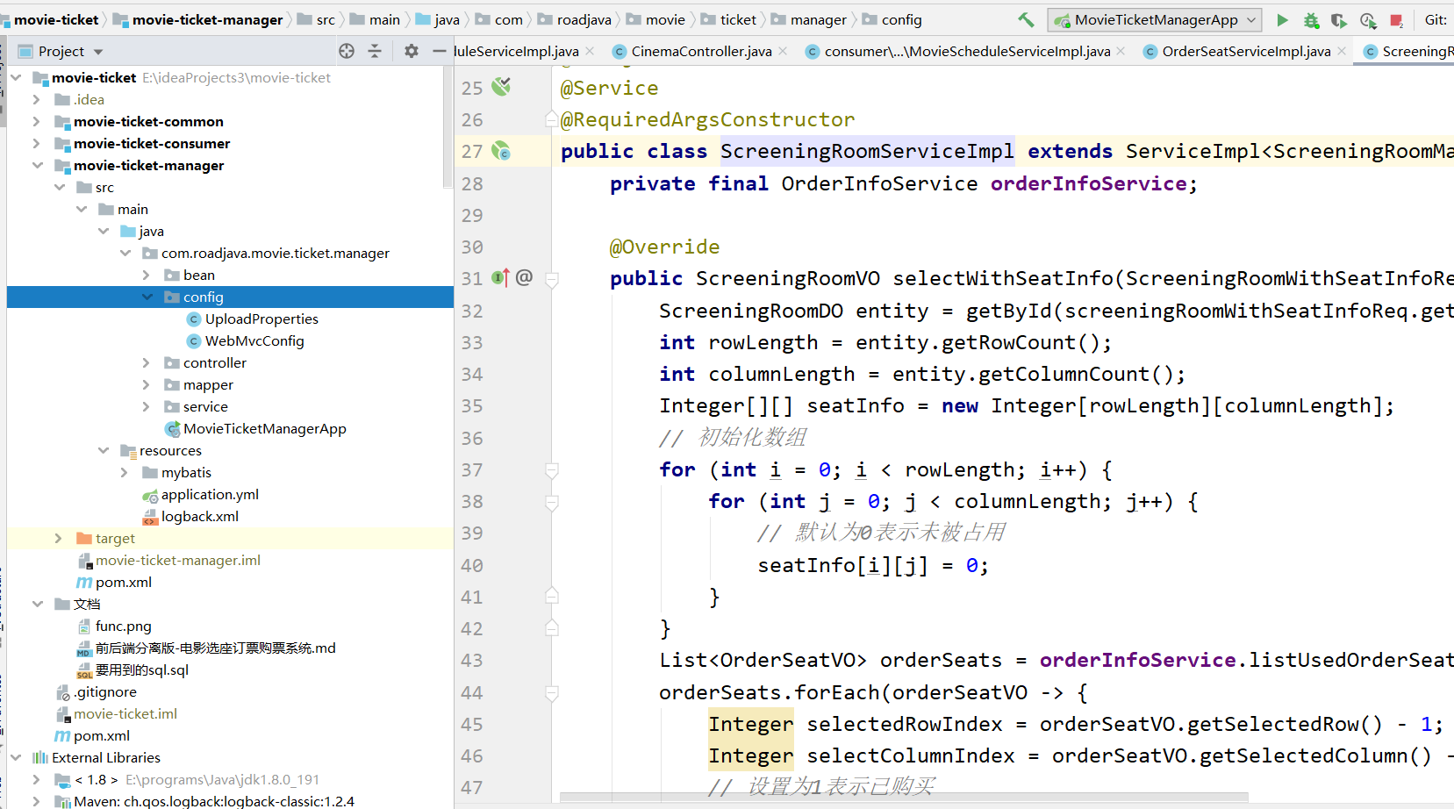
Task: Open Project panel settings gear
Action: [411, 51]
